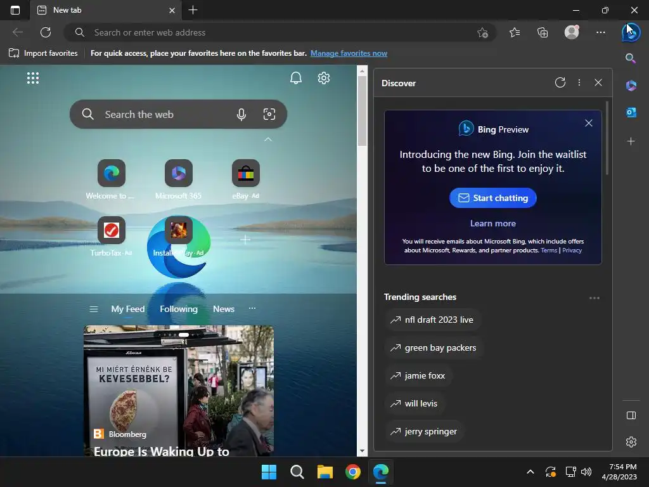The width and height of the screenshot is (649, 487).
Task: Search trending green bay packers
Action: click(x=434, y=348)
